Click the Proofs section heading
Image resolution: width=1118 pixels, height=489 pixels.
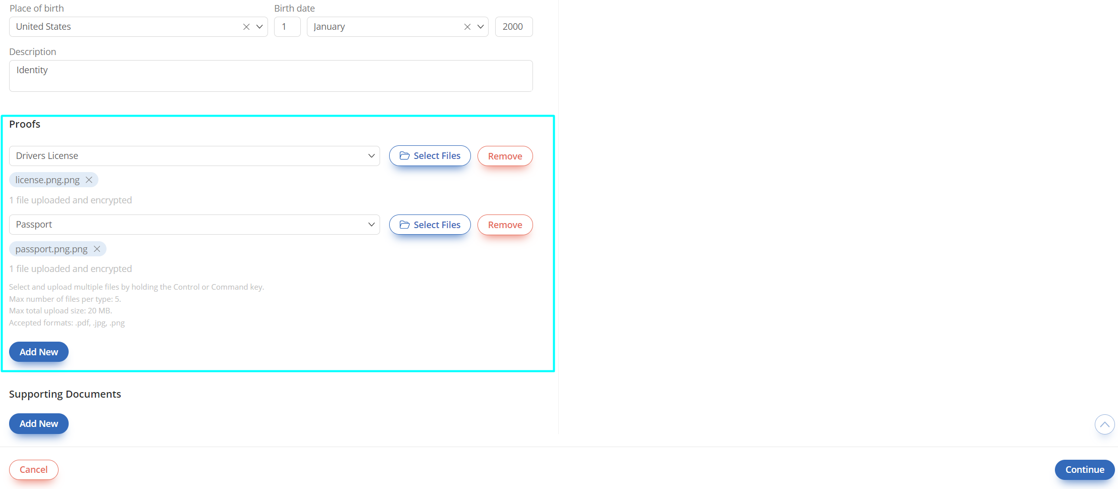(x=25, y=124)
